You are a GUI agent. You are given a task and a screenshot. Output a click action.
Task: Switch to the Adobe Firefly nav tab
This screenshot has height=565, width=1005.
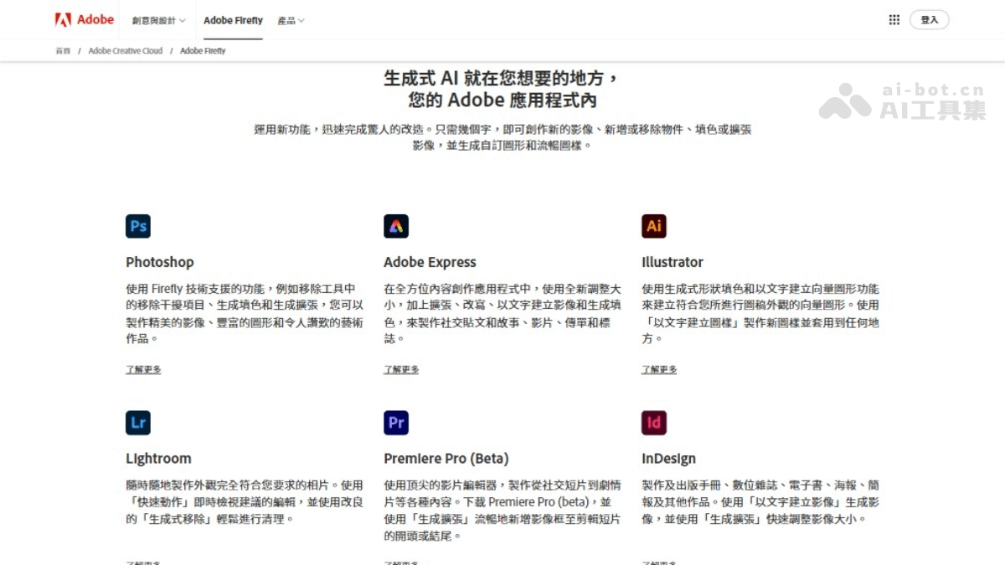point(233,20)
